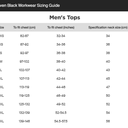Click the 38-40 inches cell
Viewport: 128px width, 128px height.
[x=61, y=61]
